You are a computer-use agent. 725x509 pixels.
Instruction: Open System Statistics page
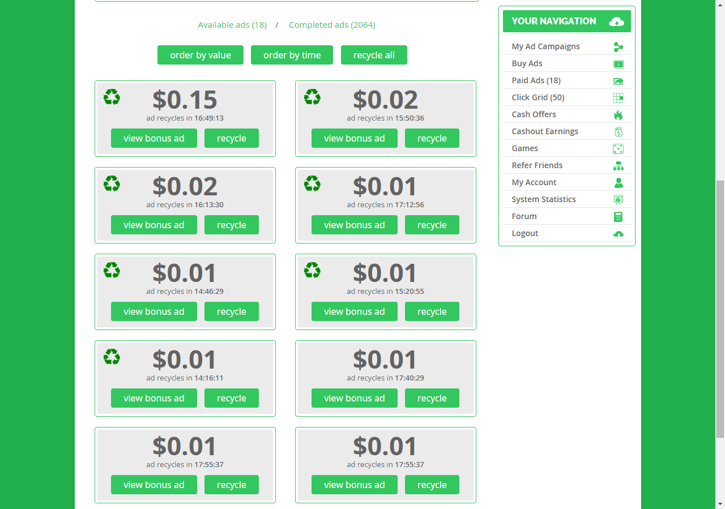543,199
